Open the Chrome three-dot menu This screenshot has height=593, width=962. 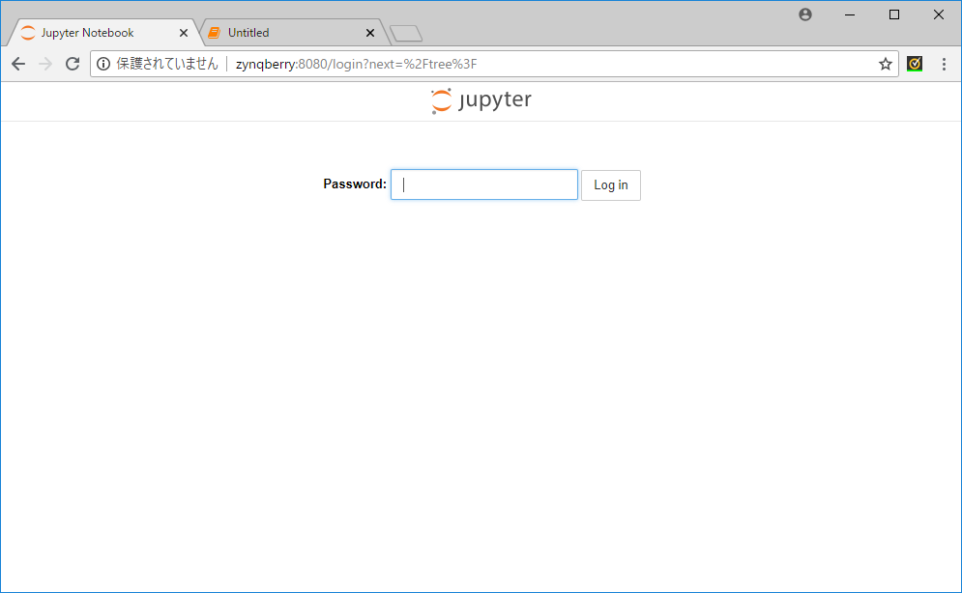944,64
